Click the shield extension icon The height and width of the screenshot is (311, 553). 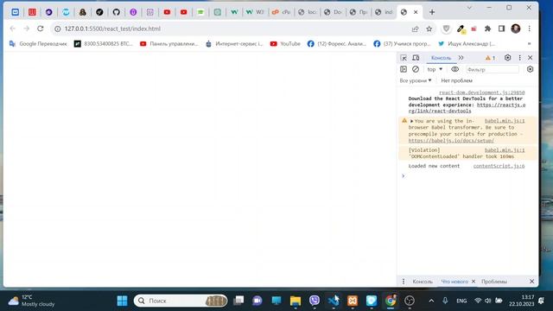(x=446, y=29)
